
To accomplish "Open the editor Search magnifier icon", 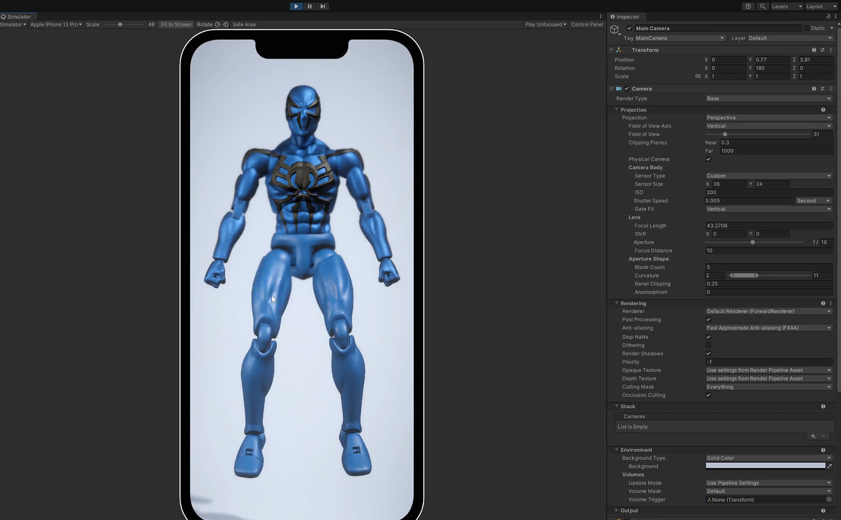I will tap(763, 6).
